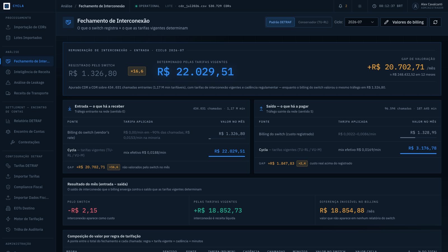Select the Padrão DETRAF mode

coord(280,22)
